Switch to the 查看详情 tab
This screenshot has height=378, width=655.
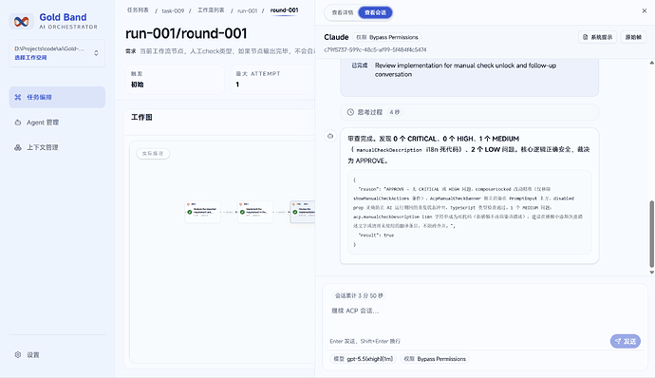pos(343,12)
